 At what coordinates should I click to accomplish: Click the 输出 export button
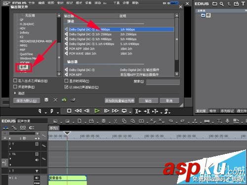coord(148,101)
